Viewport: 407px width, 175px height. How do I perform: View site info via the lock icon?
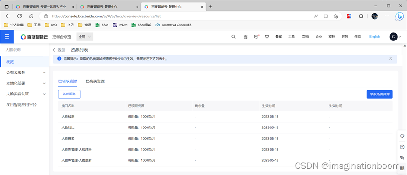pos(46,16)
